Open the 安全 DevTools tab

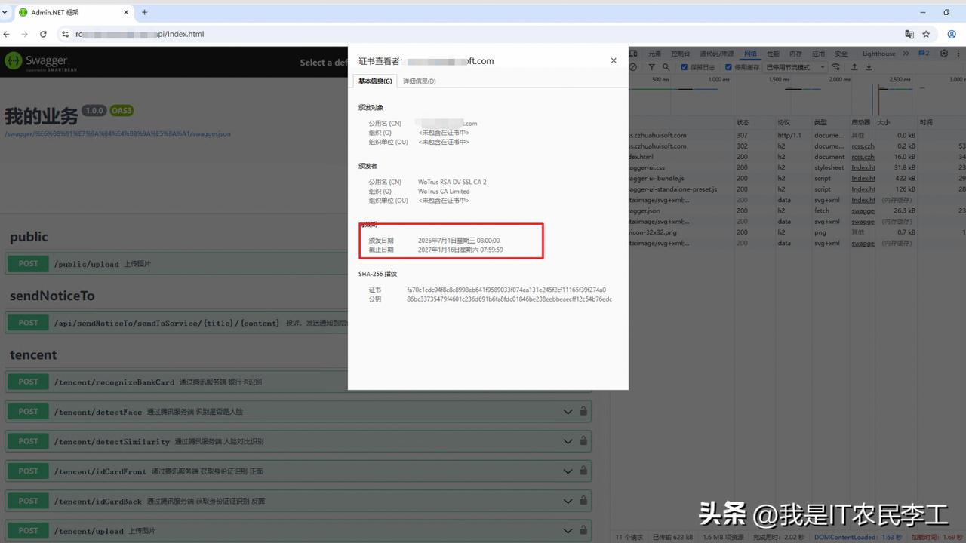[841, 54]
